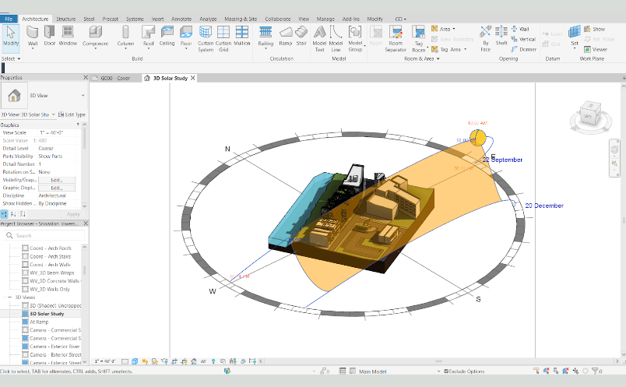The height and width of the screenshot is (387, 626).
Task: Click the Room Separator tool
Action: (396, 38)
